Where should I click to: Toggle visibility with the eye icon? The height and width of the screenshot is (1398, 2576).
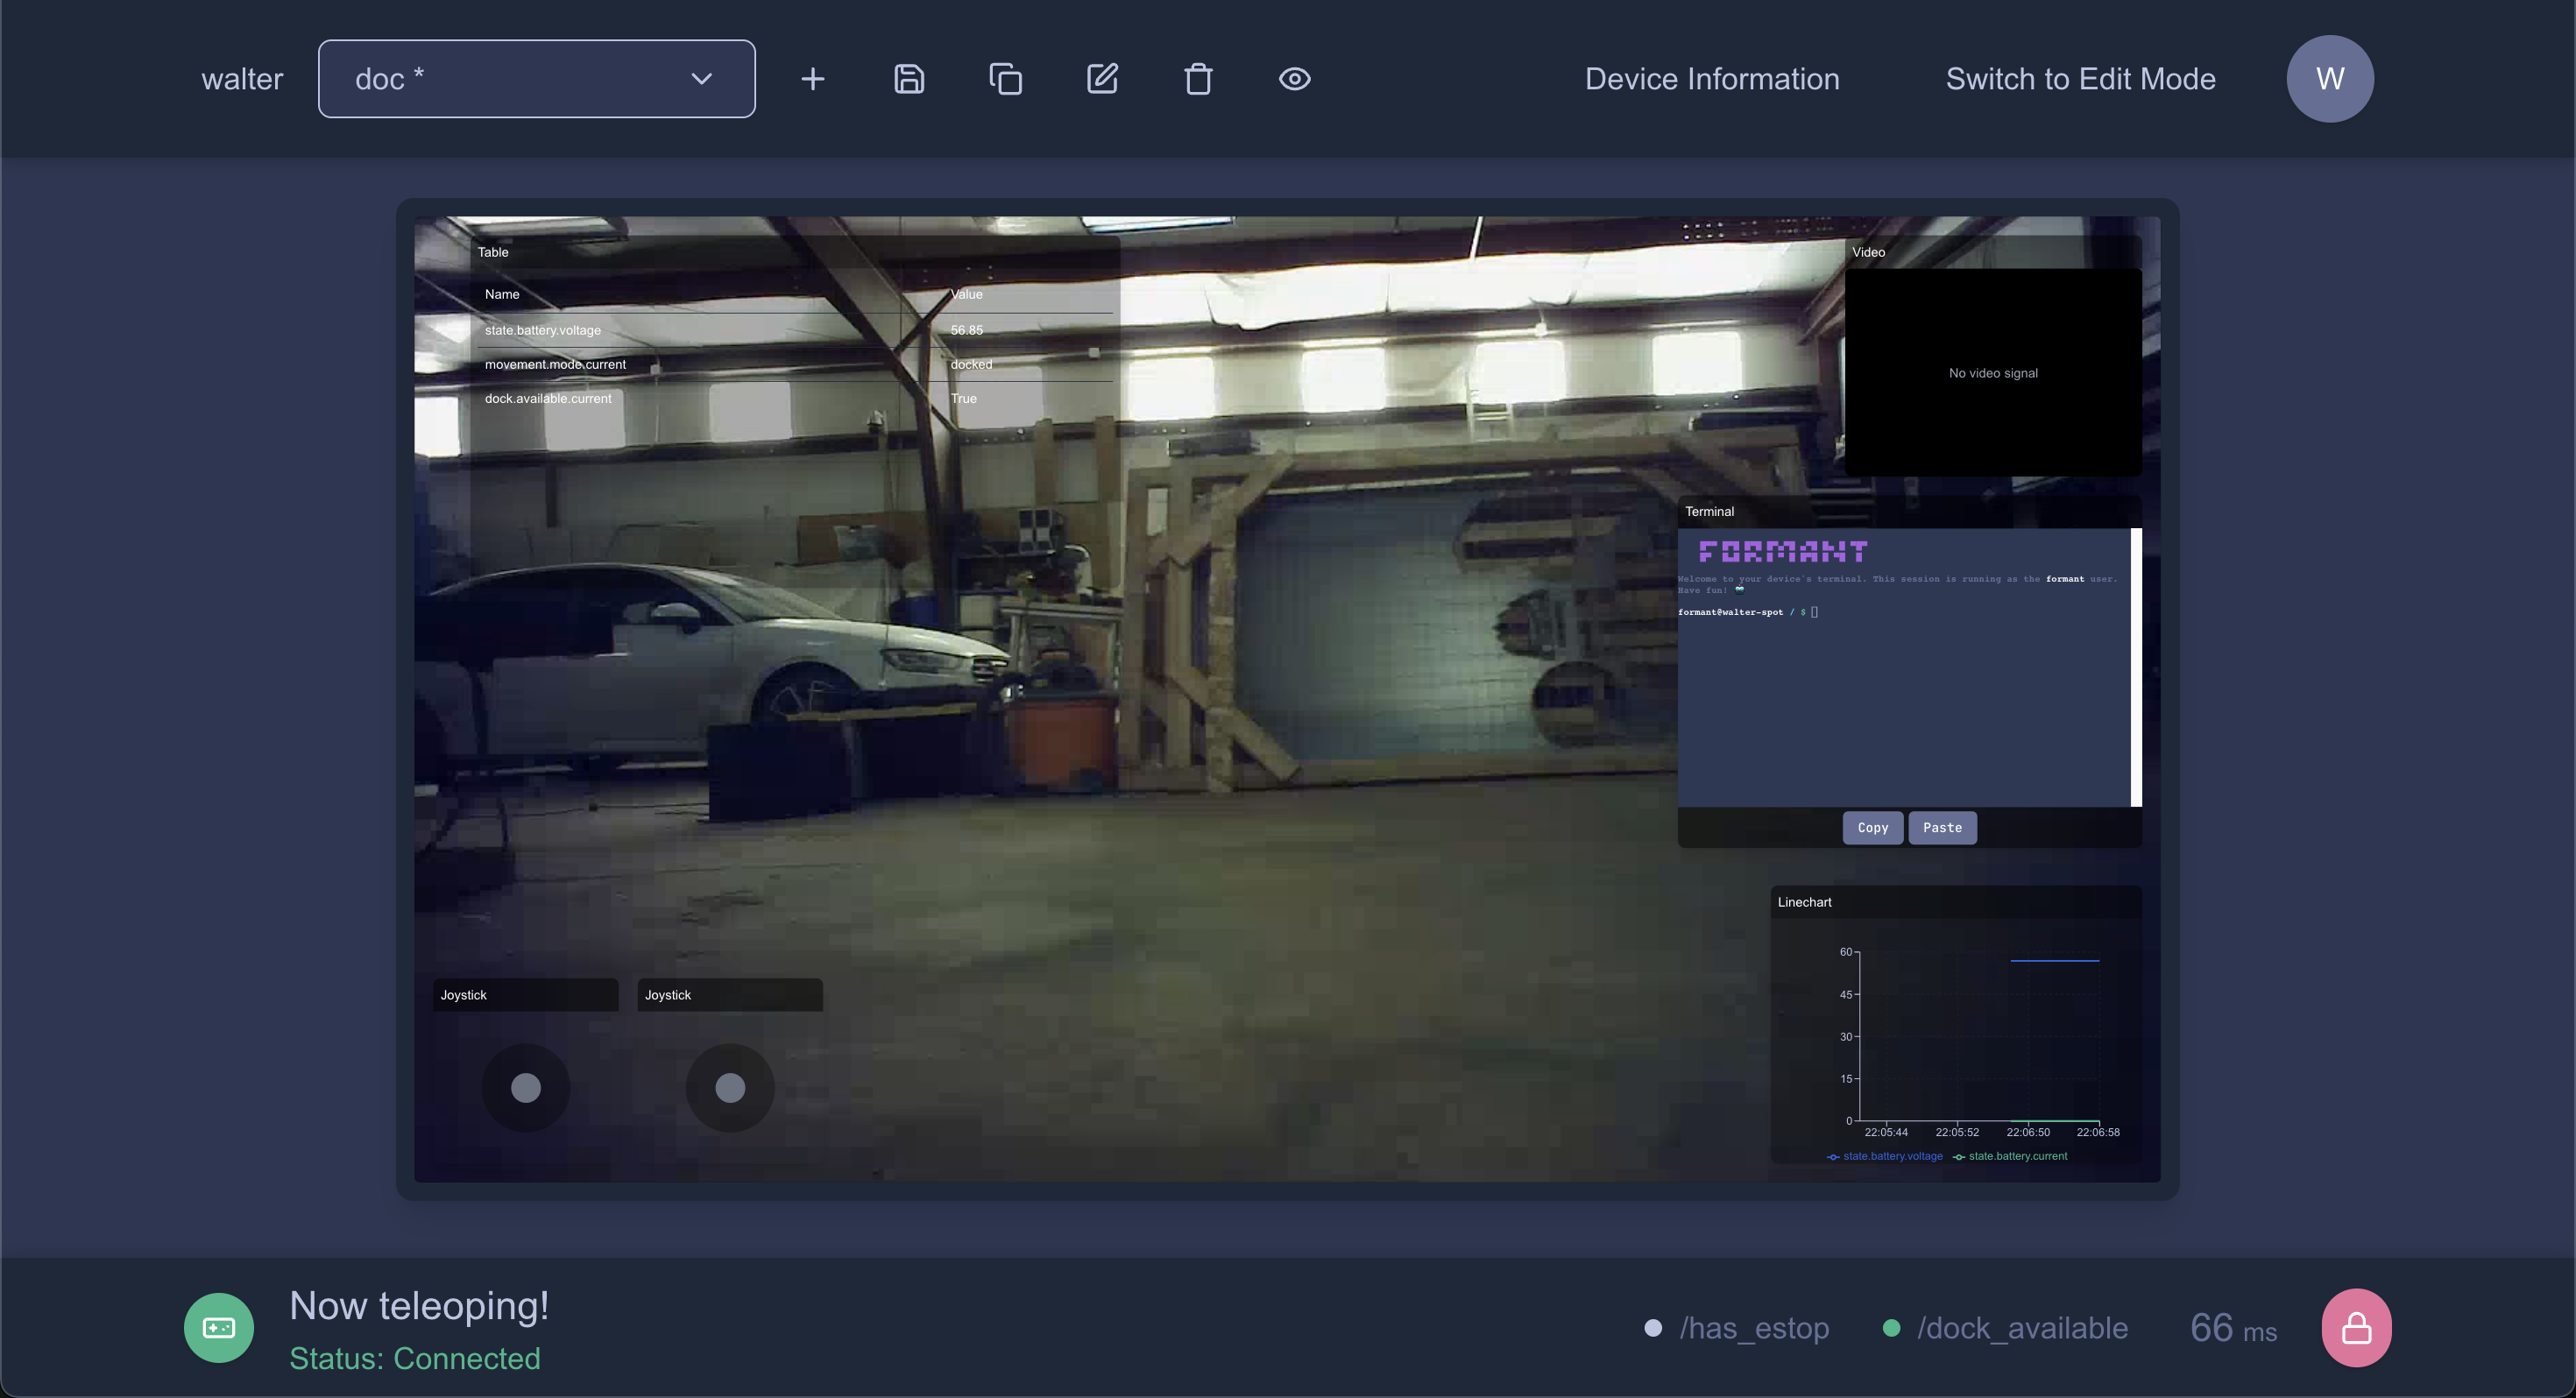1294,79
